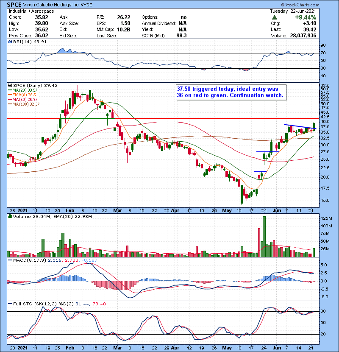Click the Mkt Cap value 10.2B
339x352 pixels.
pos(124,29)
